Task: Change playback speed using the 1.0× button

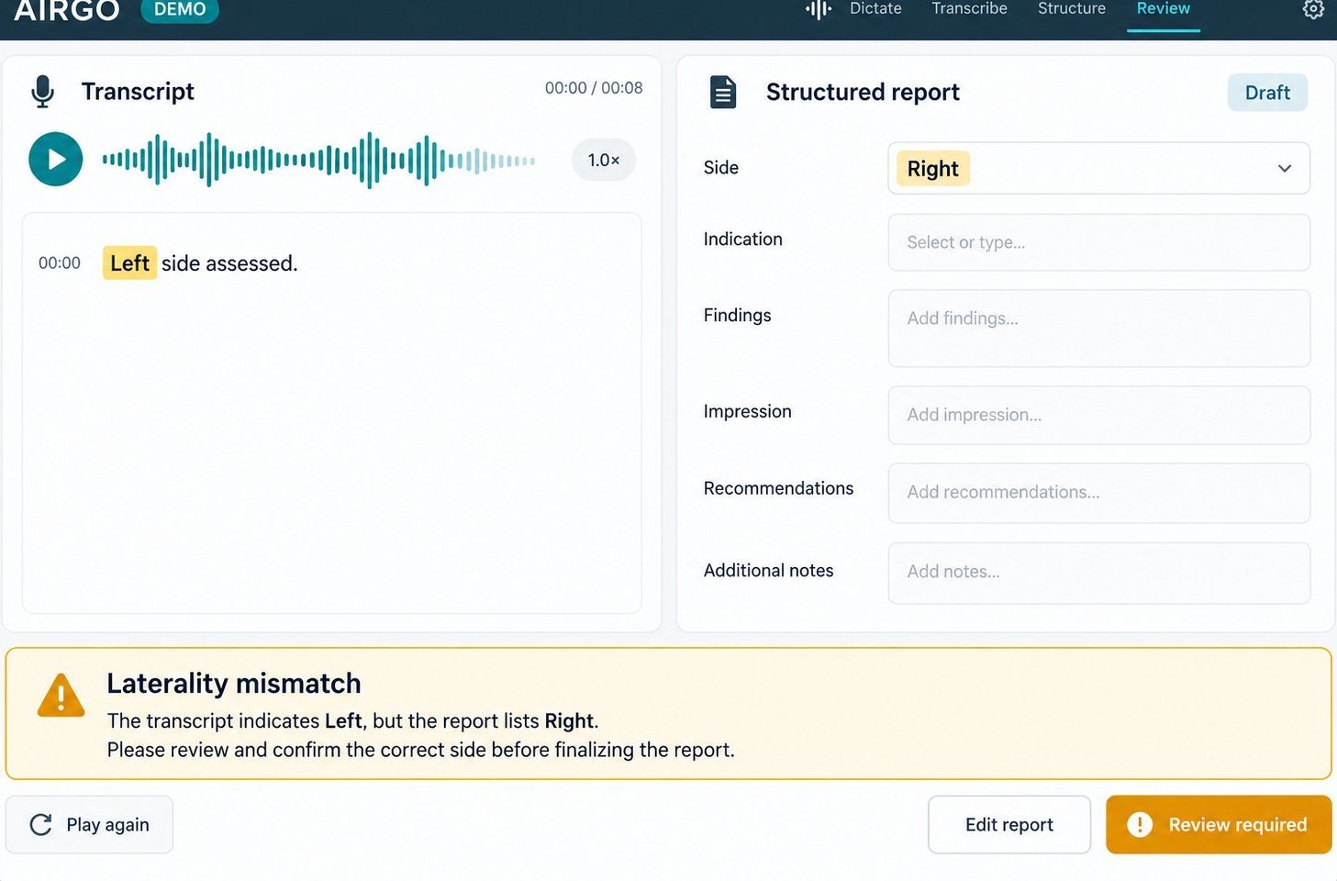Action: point(604,160)
